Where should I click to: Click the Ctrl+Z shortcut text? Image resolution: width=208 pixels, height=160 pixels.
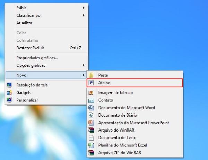click(x=76, y=48)
